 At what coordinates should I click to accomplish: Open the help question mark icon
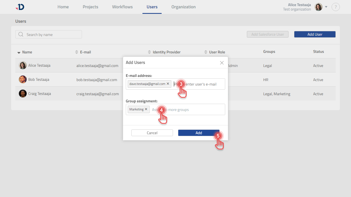335,7
